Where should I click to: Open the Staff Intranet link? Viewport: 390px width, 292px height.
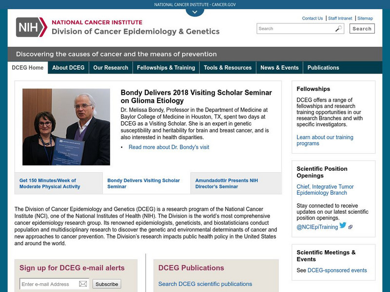(340, 18)
